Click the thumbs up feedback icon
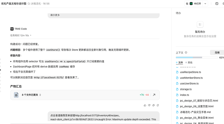This screenshot has width=224, height=124. [x=145, y=105]
